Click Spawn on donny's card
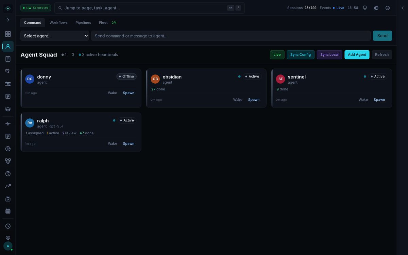 tap(129, 93)
